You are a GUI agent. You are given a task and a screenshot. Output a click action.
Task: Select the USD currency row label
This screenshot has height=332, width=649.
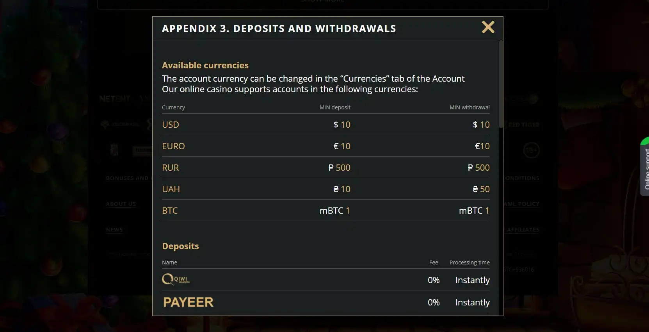point(171,125)
